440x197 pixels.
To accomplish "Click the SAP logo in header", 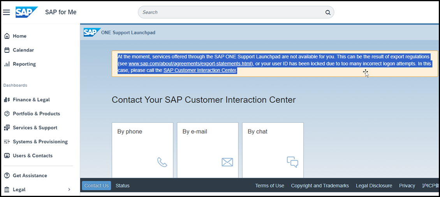I will (x=26, y=12).
